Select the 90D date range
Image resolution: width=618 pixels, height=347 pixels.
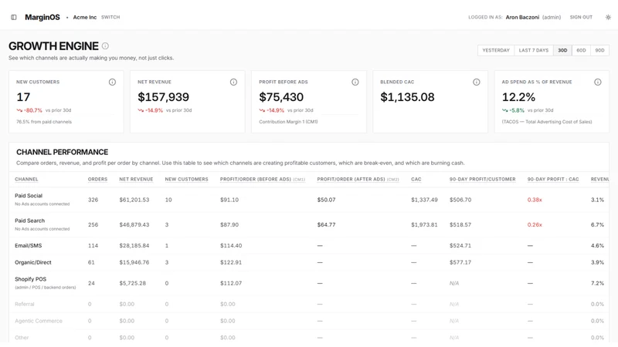[599, 50]
